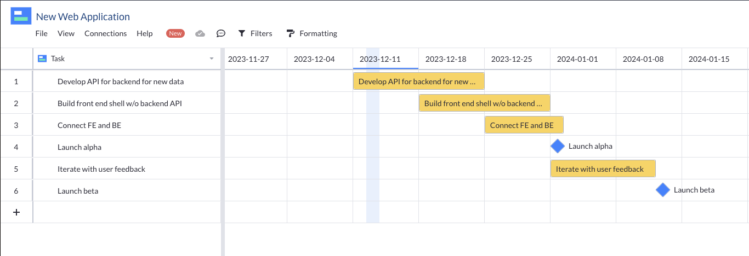Image resolution: width=749 pixels, height=256 pixels.
Task: Select row number 5
Action: (16, 169)
